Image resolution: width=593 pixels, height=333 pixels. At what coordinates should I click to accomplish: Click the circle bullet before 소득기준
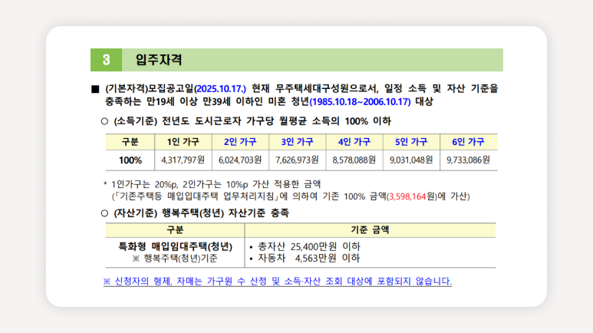point(105,121)
